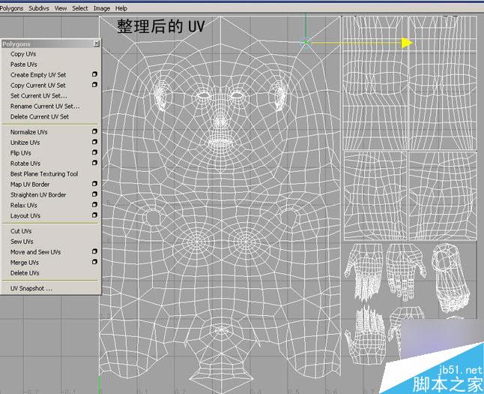
Task: Choose Map UV Border
Action: [x=30, y=185]
